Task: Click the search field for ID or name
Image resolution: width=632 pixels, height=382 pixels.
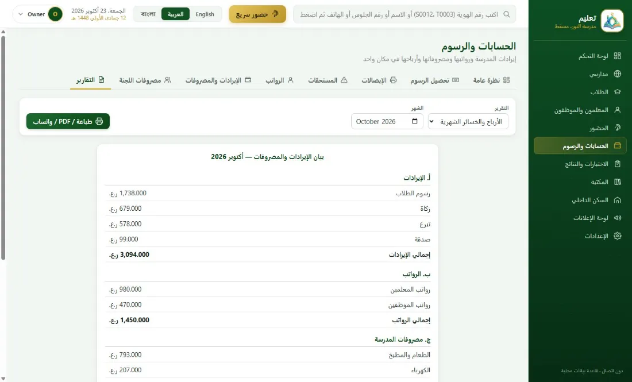Action: [x=404, y=14]
